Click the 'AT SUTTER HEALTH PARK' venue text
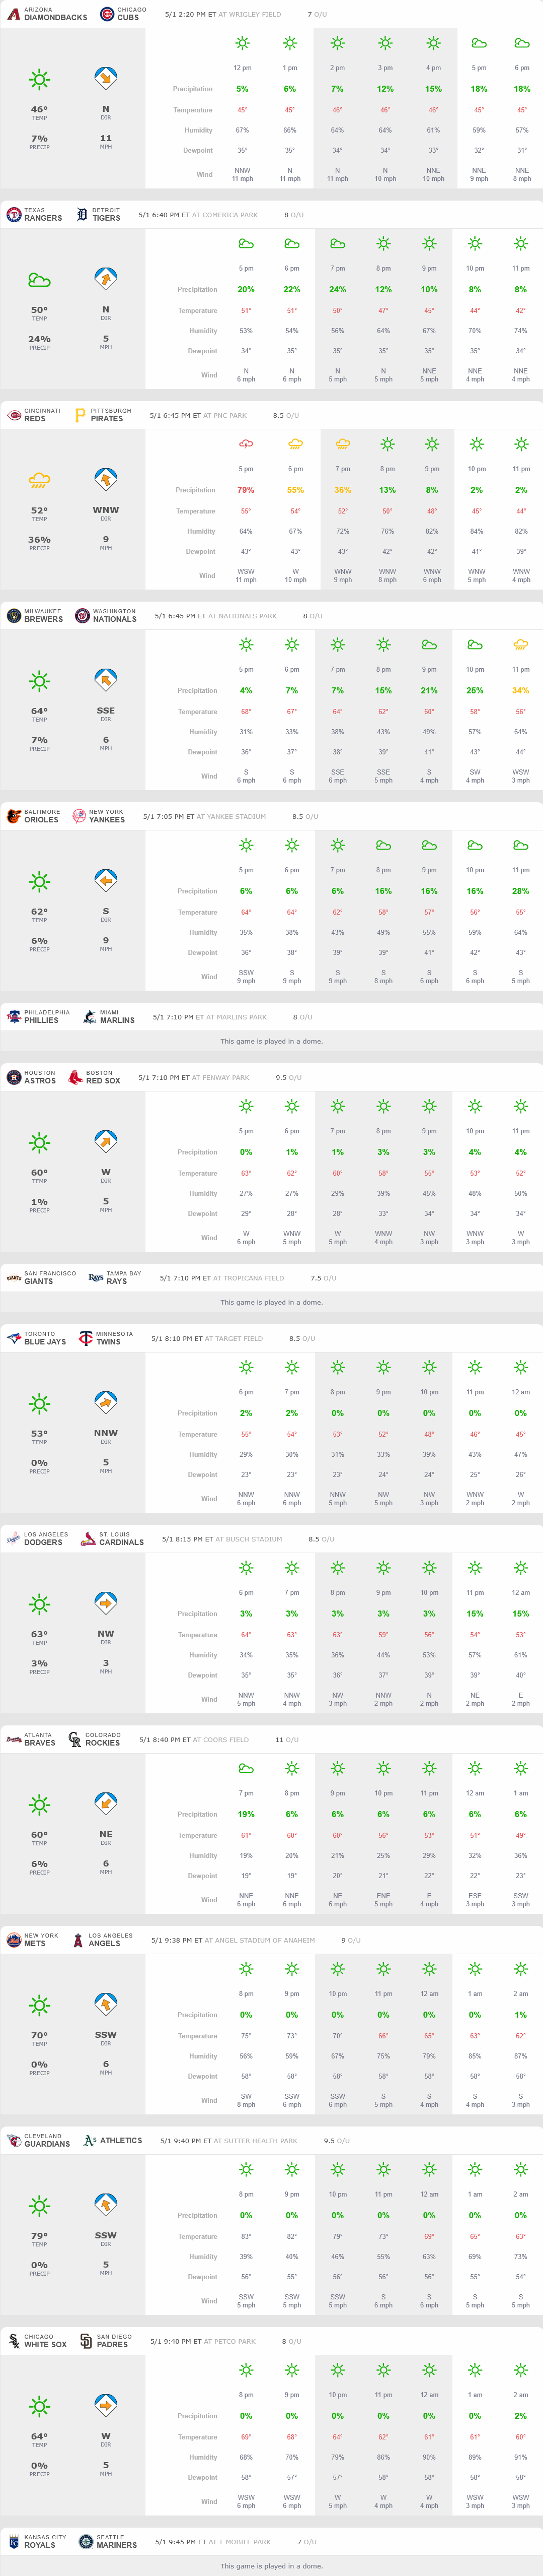The image size is (543, 2576). (256, 2141)
